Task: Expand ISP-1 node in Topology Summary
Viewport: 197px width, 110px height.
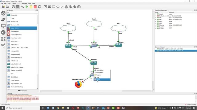Action: click(x=156, y=18)
